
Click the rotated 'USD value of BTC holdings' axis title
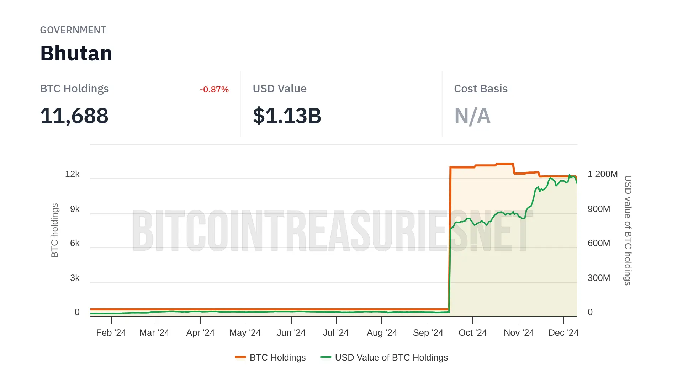click(628, 230)
